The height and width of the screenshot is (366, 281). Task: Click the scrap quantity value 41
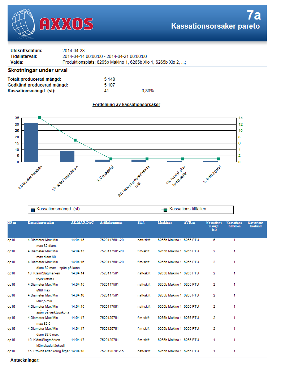[x=107, y=91]
